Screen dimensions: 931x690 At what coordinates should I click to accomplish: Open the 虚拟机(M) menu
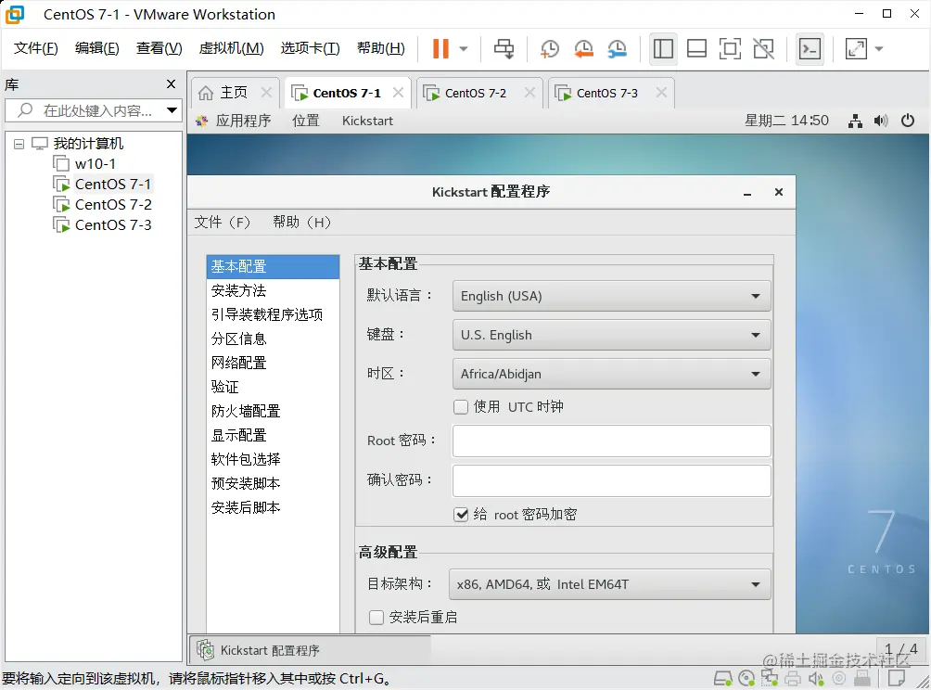coord(231,48)
